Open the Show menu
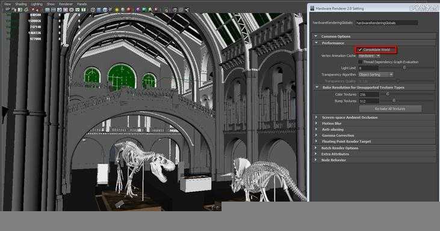The width and height of the screenshot is (440, 231). coord(51,4)
